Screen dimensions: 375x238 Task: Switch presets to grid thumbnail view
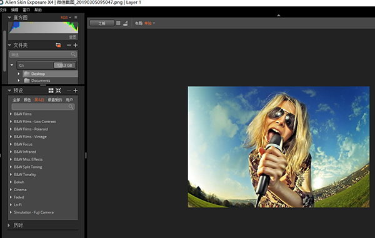click(x=51, y=91)
